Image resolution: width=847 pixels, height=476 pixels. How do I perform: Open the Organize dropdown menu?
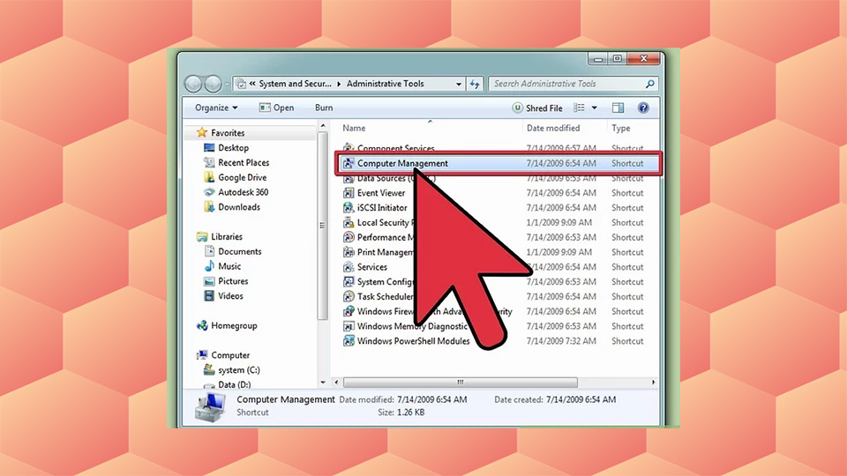(216, 108)
